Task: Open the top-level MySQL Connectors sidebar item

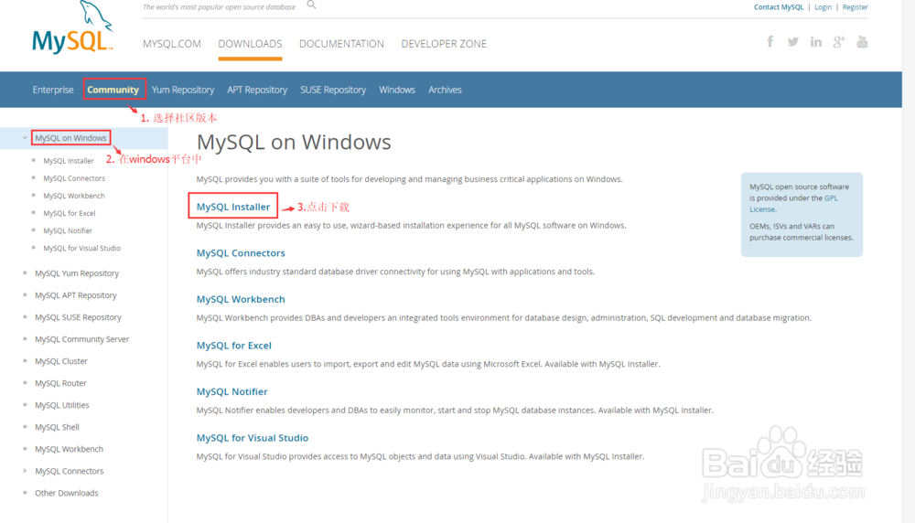Action: [x=70, y=471]
